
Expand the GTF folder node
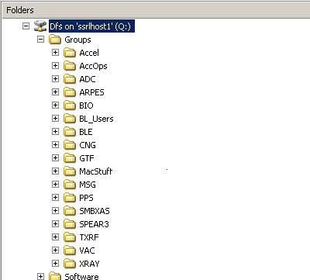tap(55, 158)
